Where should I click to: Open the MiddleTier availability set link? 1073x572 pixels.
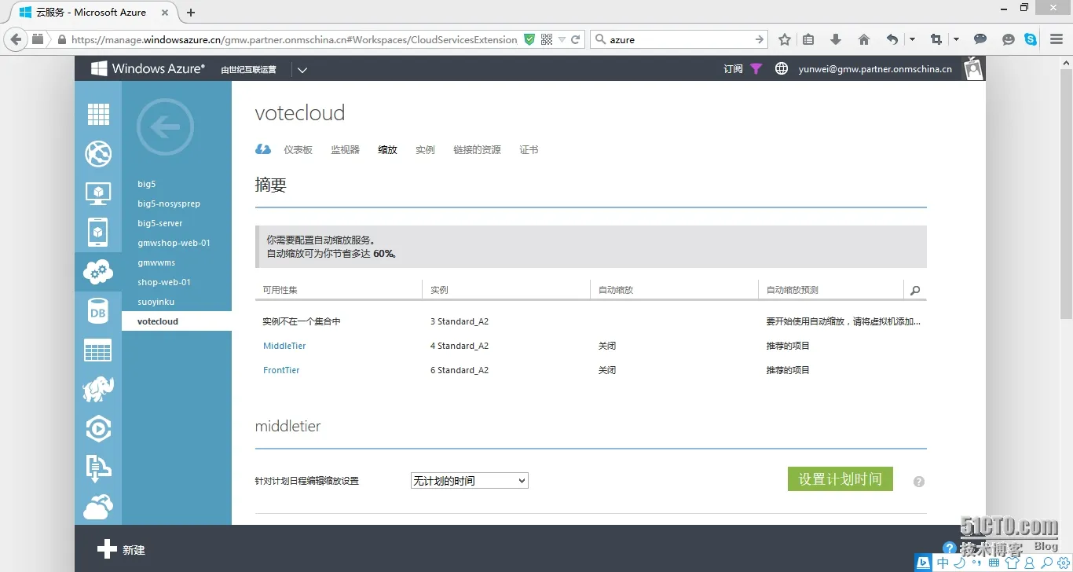coord(284,346)
